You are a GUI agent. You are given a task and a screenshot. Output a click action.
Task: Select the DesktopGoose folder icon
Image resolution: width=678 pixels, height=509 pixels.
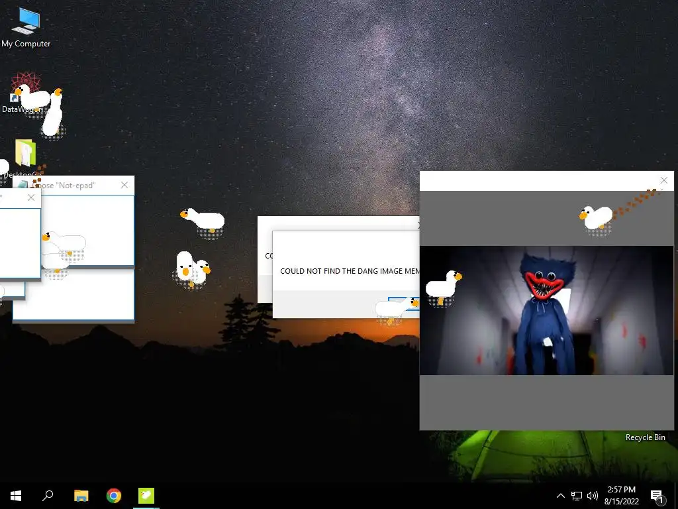click(24, 158)
